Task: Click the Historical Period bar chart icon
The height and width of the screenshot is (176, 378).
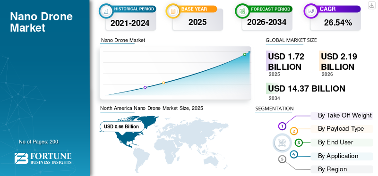Action: pyautogui.click(x=106, y=11)
